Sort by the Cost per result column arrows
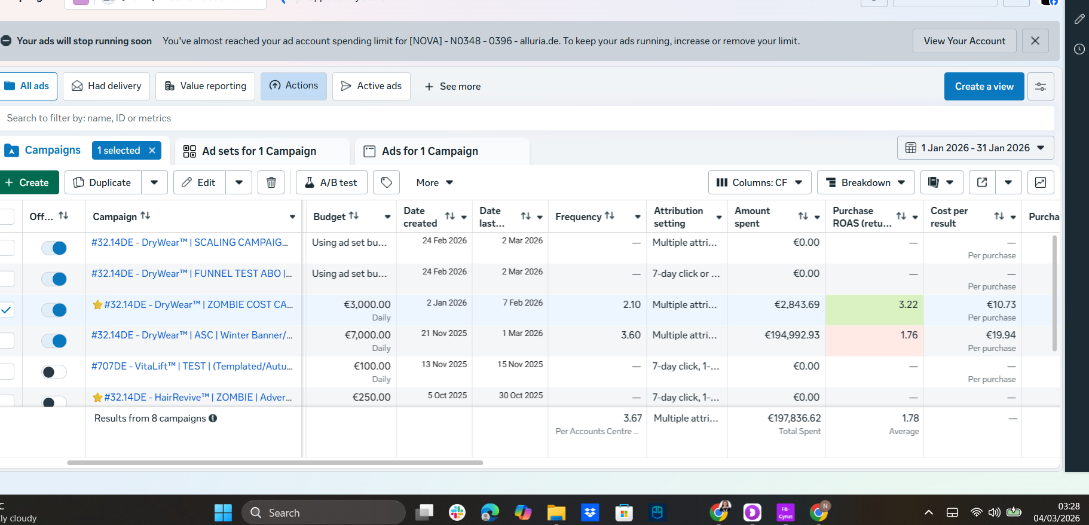1089x525 pixels. pyautogui.click(x=999, y=216)
